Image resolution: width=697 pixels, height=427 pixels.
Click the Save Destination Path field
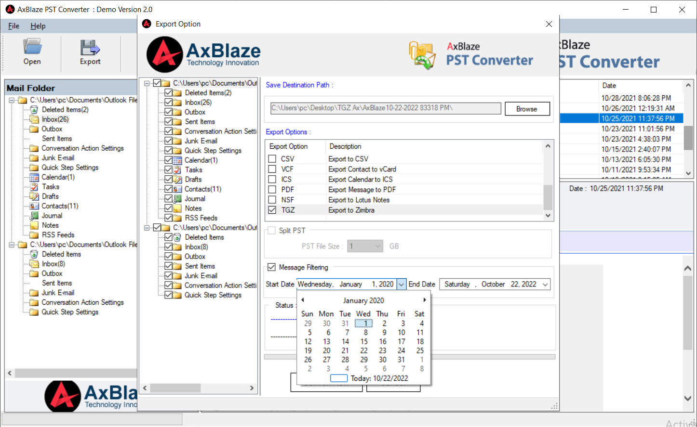[x=386, y=108]
